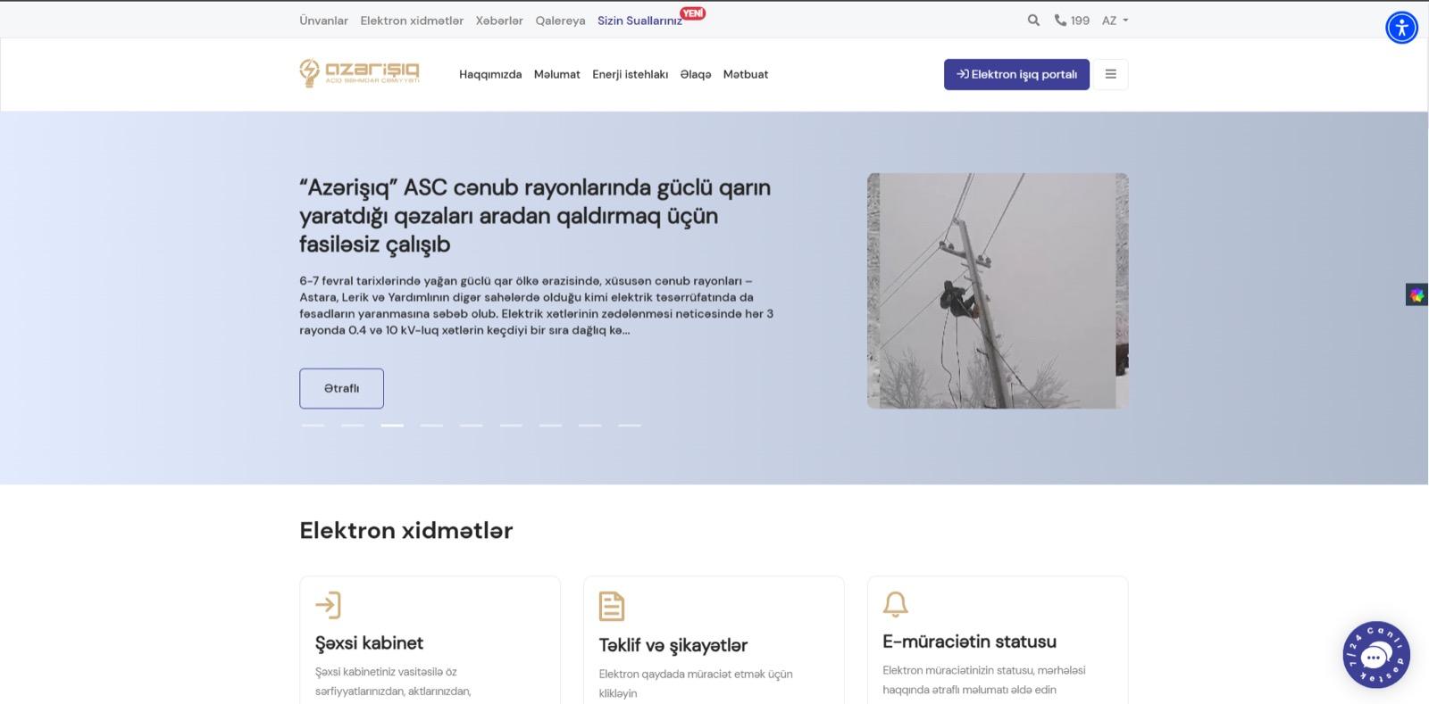Open the Enerji istehlakı menu

631,74
